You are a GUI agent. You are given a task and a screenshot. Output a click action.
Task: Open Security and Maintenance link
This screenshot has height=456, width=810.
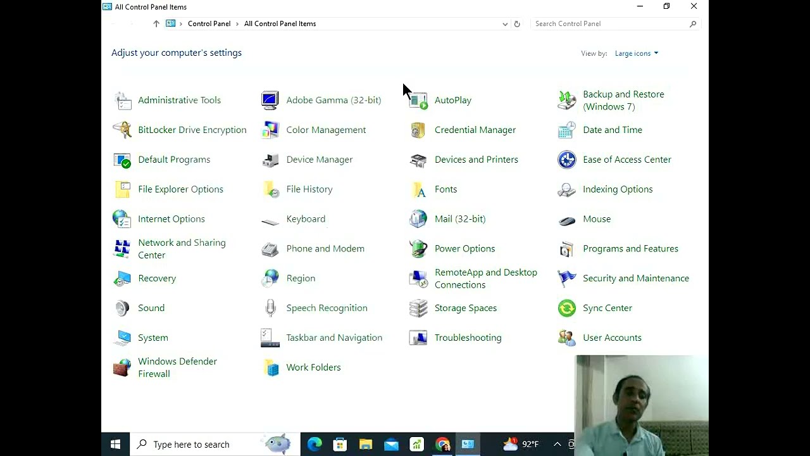(x=636, y=278)
